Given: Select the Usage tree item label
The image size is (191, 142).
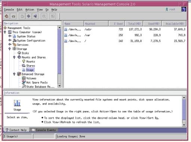Looking at the screenshot, I should (30, 70).
